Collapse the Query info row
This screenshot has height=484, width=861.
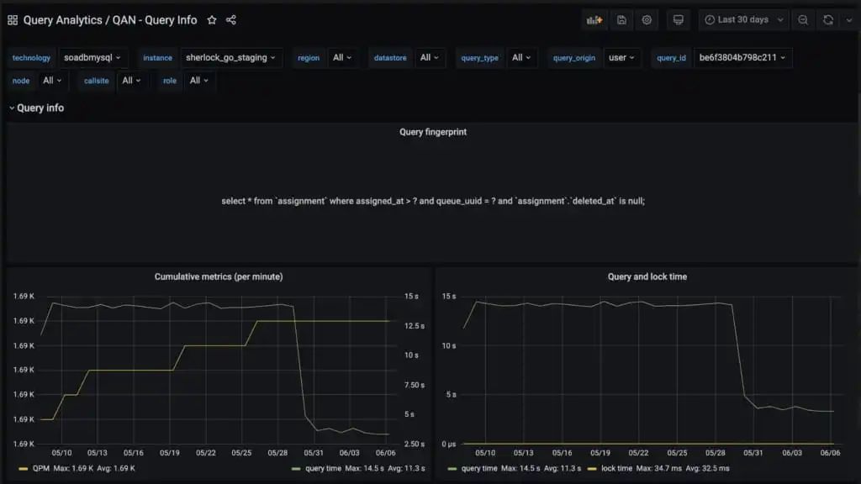tap(36, 108)
